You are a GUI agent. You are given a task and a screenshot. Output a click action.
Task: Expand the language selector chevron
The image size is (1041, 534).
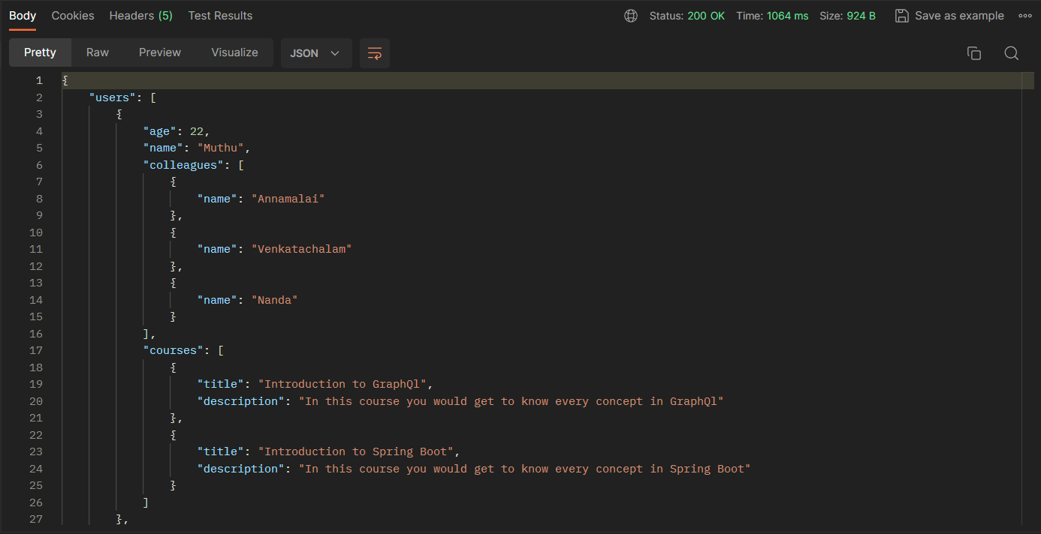click(335, 53)
